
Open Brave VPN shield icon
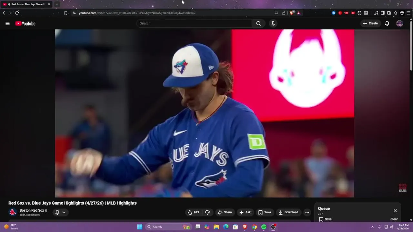(402, 13)
